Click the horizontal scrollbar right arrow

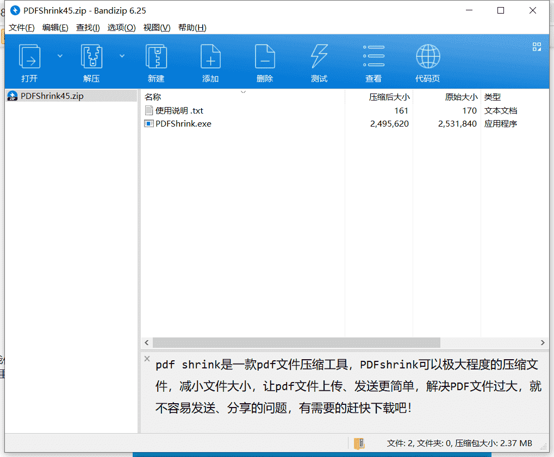(x=543, y=342)
